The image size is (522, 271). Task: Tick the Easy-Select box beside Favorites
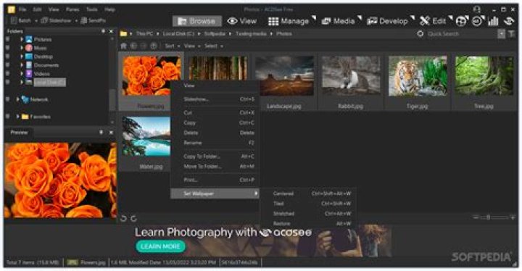coord(7,117)
